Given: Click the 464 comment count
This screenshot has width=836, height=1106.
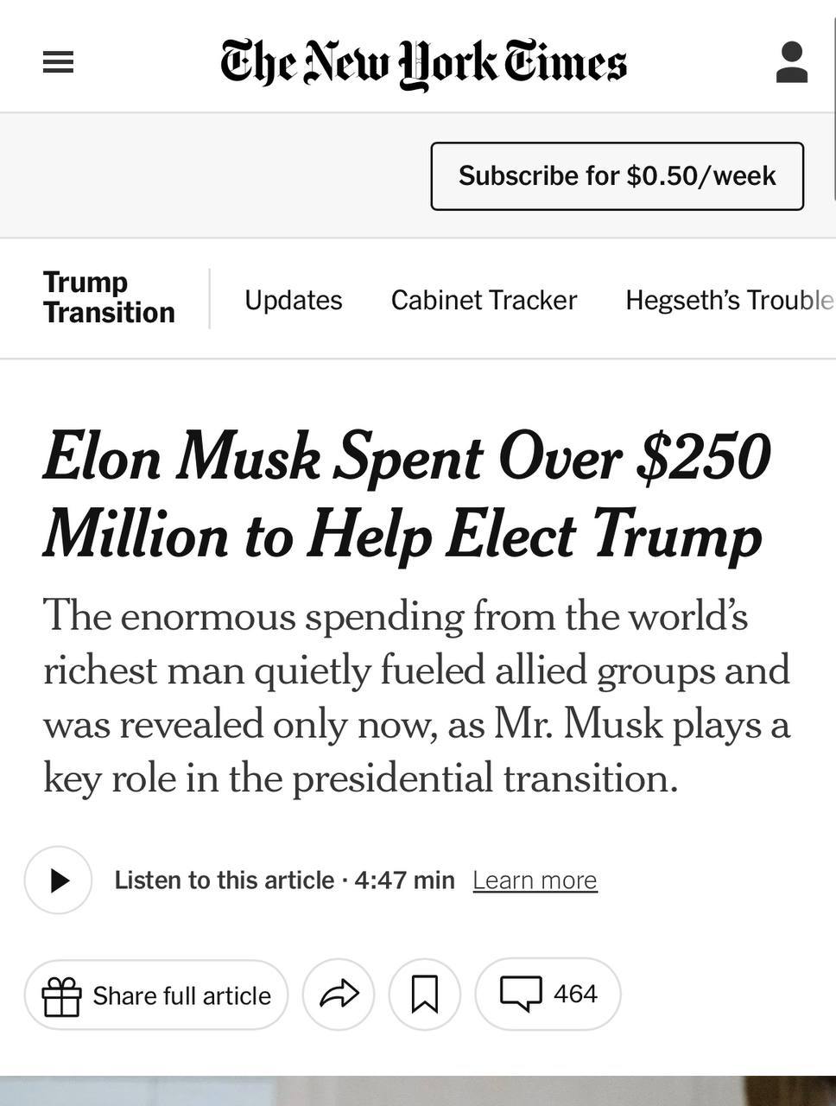Looking at the screenshot, I should tap(575, 994).
